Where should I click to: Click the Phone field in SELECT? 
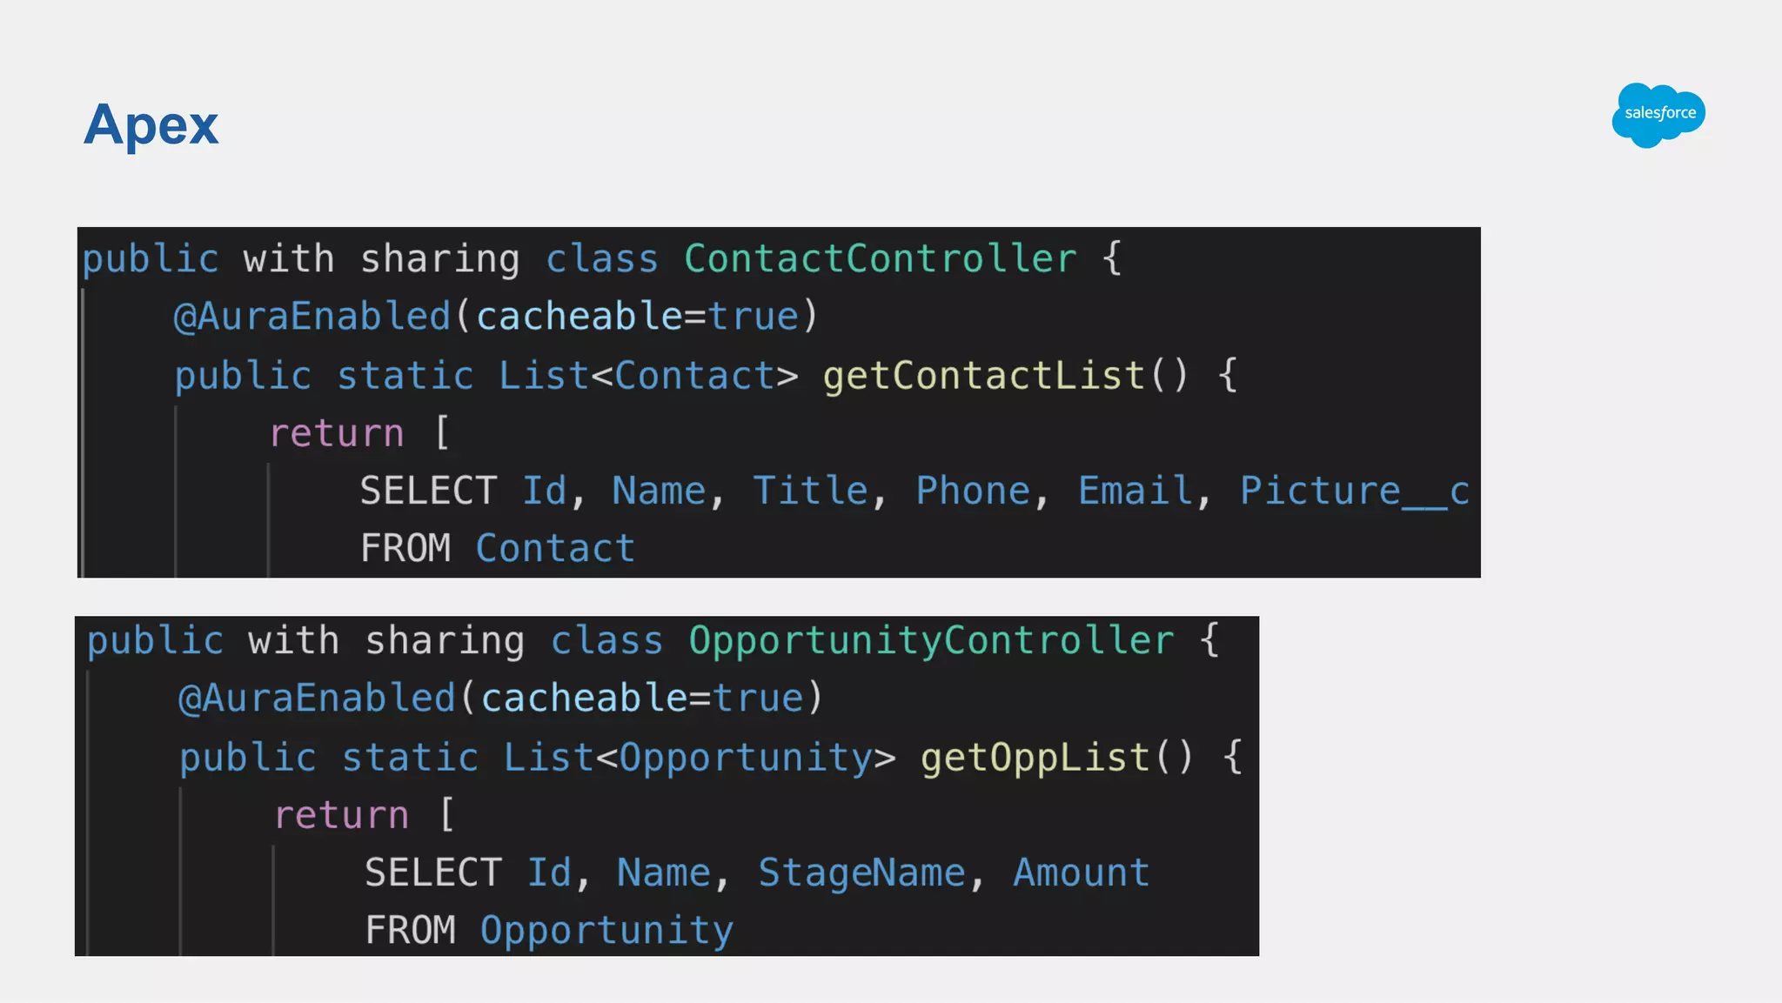[x=972, y=491]
